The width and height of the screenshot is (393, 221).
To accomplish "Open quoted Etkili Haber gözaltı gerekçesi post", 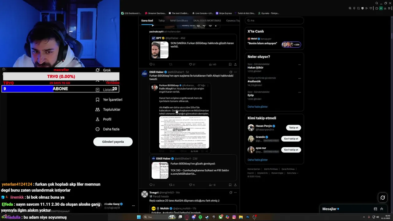I will pos(193,168).
